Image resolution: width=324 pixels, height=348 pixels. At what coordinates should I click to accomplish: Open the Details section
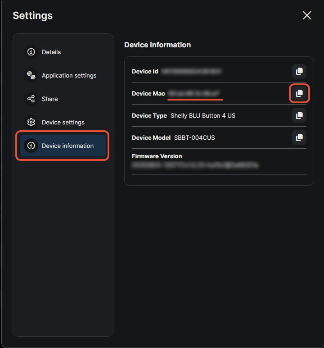tap(63, 52)
